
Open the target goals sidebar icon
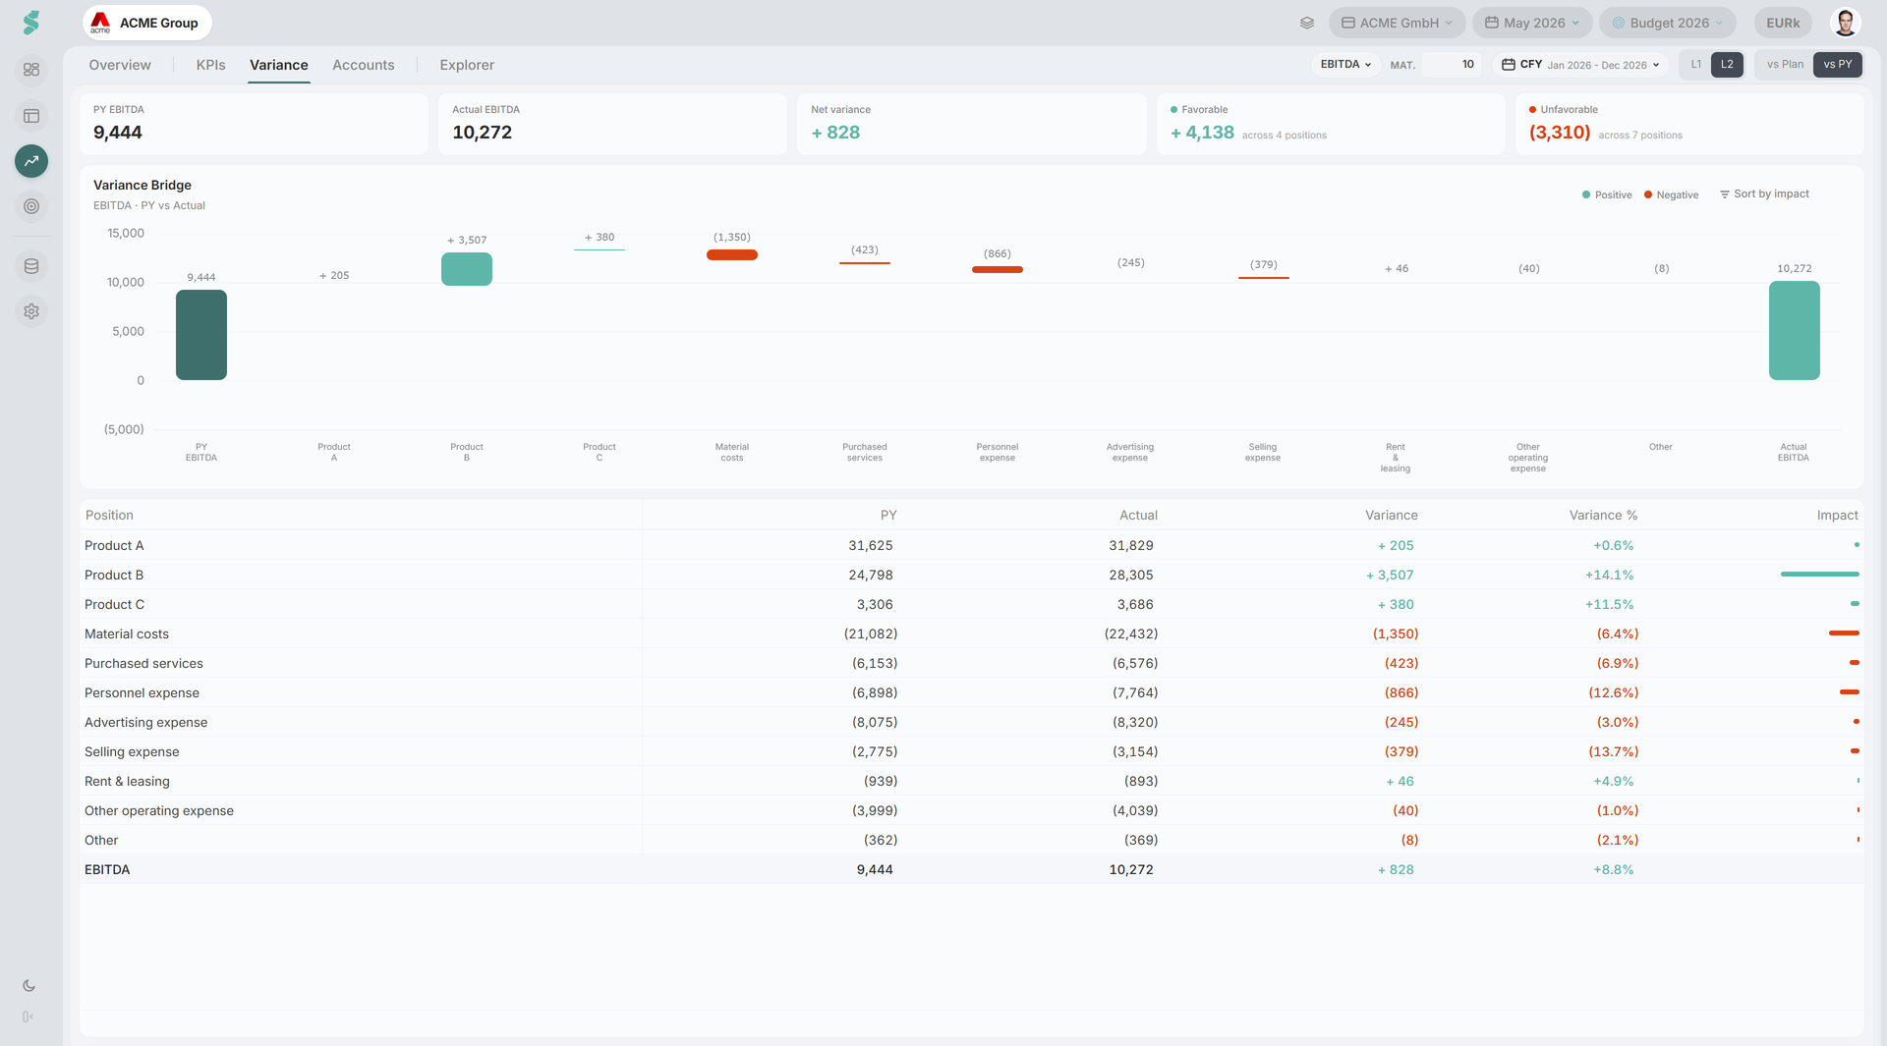tap(31, 206)
